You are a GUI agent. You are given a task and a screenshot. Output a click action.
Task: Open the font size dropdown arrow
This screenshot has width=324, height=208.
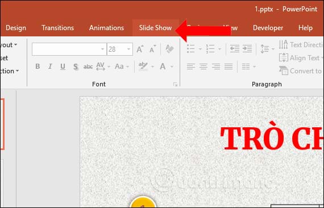(x=128, y=49)
